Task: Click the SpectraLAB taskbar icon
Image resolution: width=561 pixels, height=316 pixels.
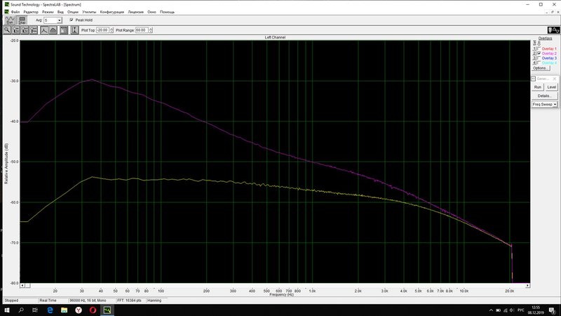Action: click(x=107, y=310)
